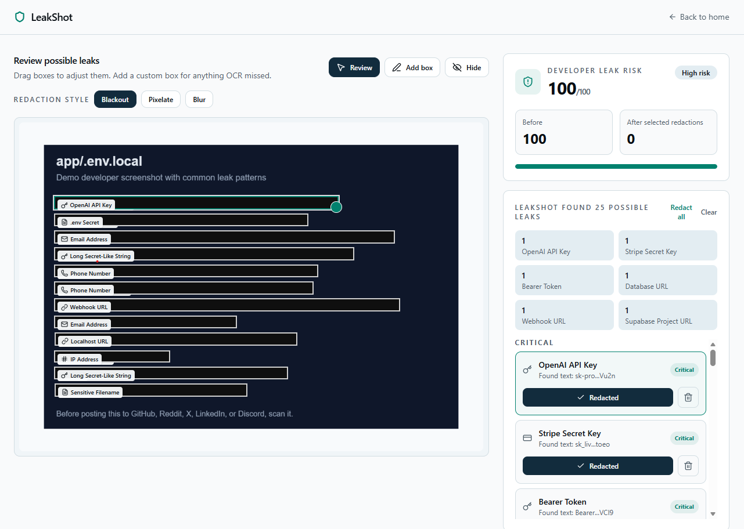
Task: Hide the redaction boxes with Hide
Action: [x=467, y=67]
